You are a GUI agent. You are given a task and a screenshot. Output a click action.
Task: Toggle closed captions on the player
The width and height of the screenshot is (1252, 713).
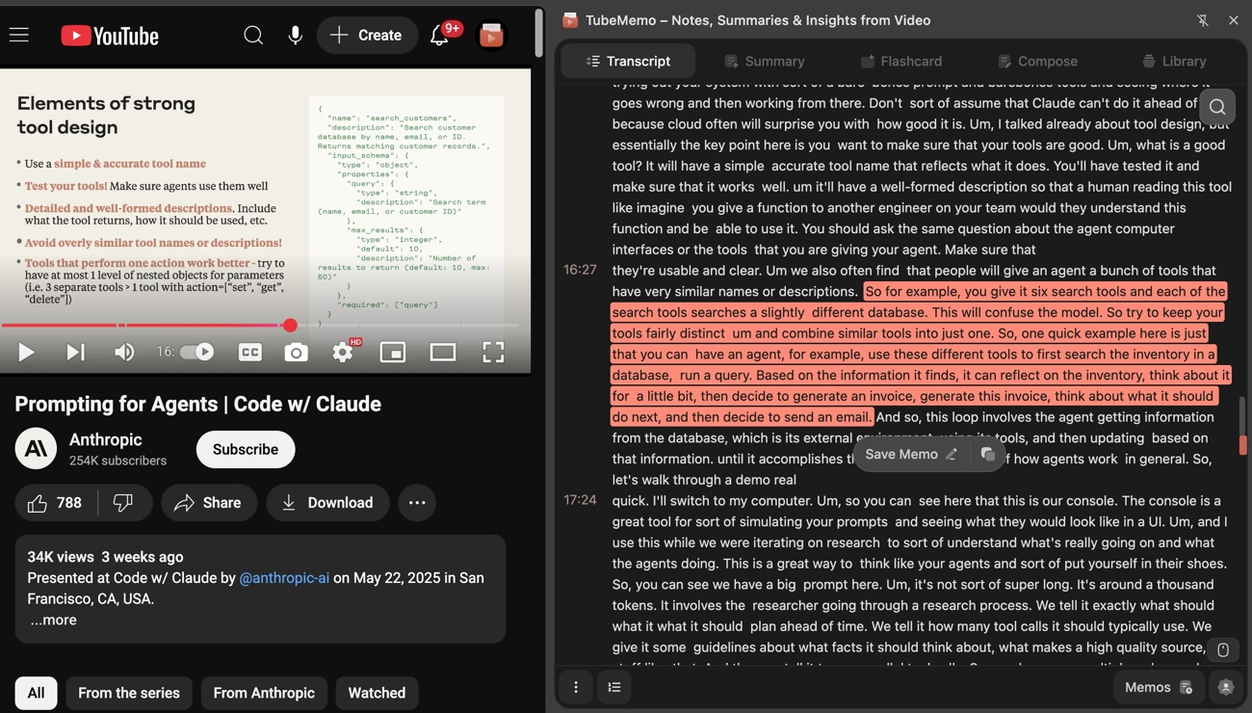coord(250,353)
